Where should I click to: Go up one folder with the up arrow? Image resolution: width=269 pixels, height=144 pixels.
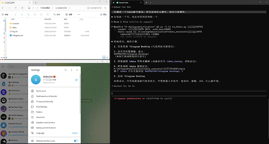(x=16, y=8)
